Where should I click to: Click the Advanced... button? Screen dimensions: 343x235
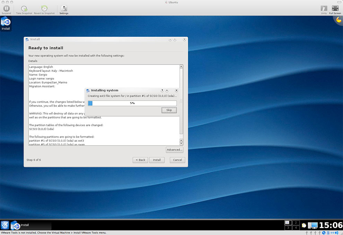[x=174, y=150]
